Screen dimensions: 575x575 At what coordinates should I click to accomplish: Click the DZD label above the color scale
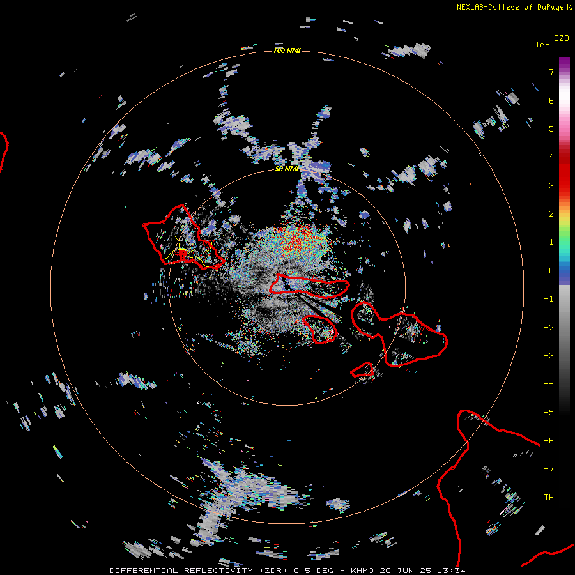click(562, 38)
